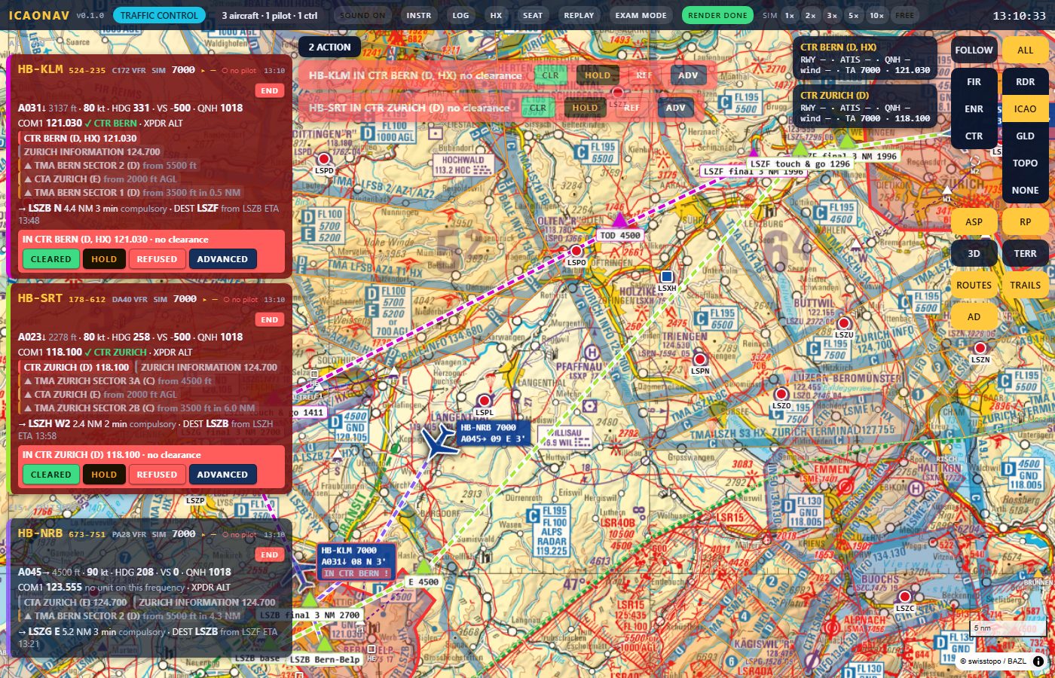Open the CTR ZURICH (D) info box
This screenshot has height=678, width=1055.
tap(865, 107)
